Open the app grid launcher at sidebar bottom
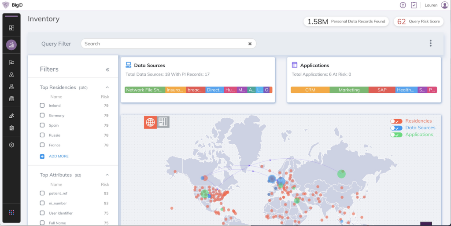This screenshot has width=451, height=226. point(11,212)
